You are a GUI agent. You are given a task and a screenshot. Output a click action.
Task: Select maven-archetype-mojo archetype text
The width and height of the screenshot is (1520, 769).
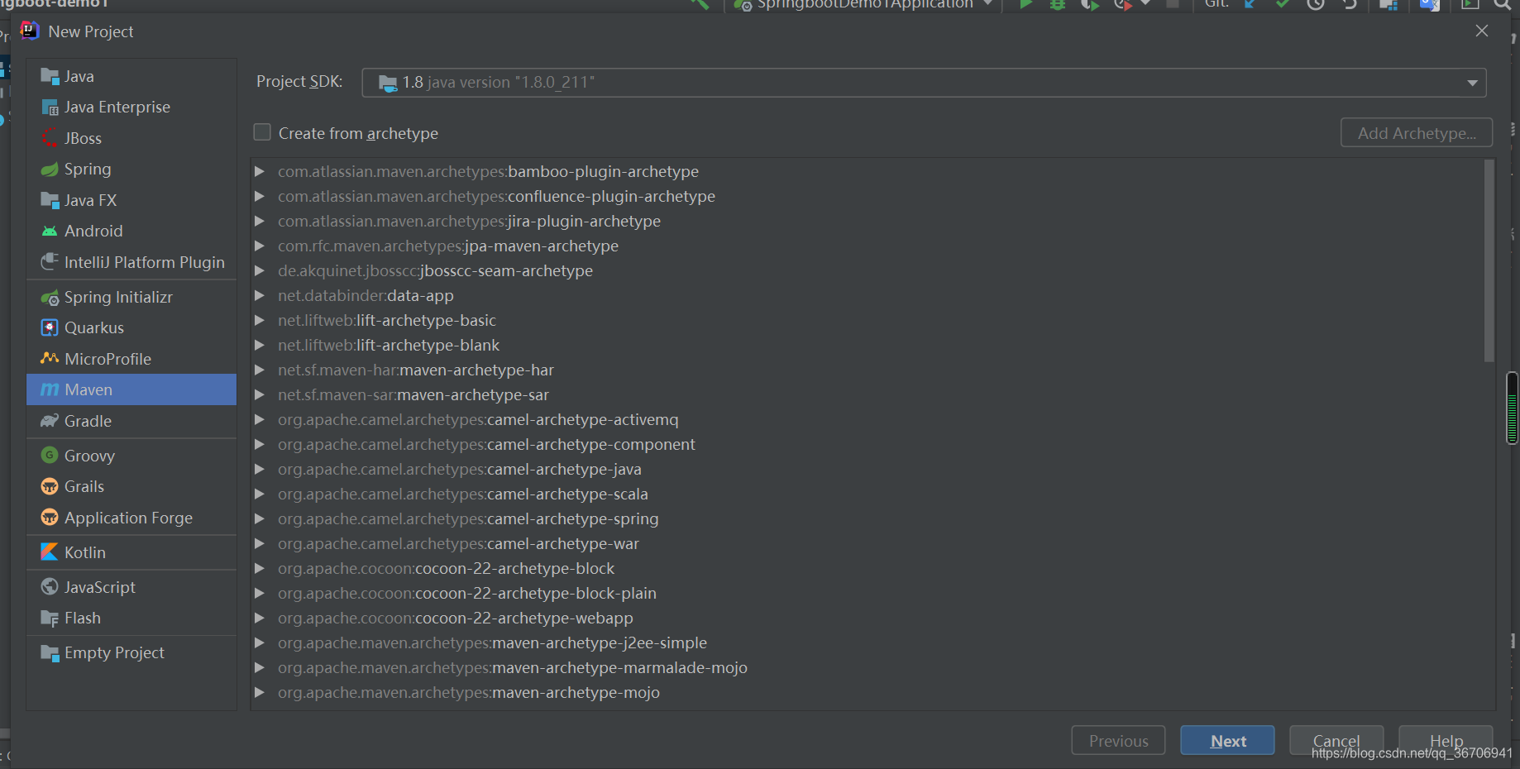coord(576,693)
